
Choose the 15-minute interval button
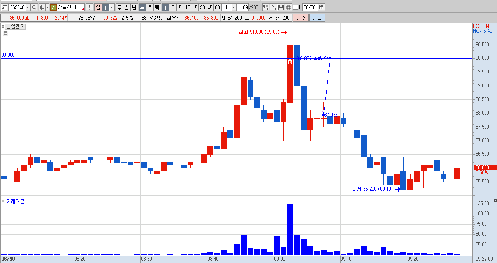pos(195,7)
